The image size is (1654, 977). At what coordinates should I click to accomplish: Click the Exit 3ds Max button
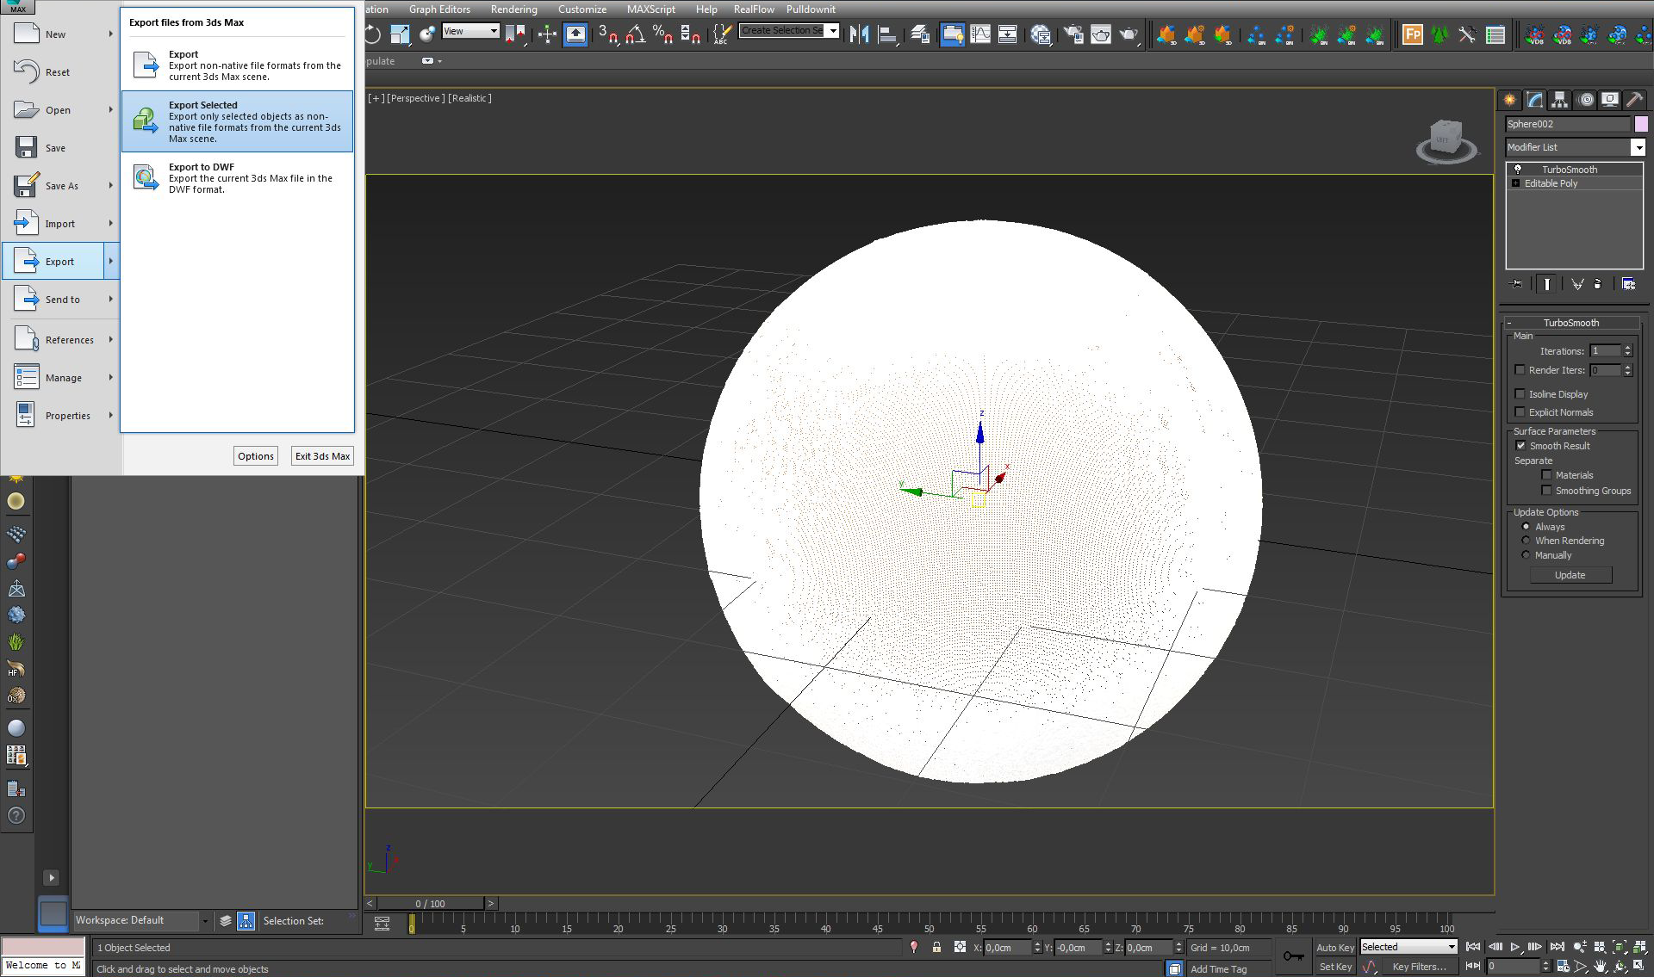322,456
